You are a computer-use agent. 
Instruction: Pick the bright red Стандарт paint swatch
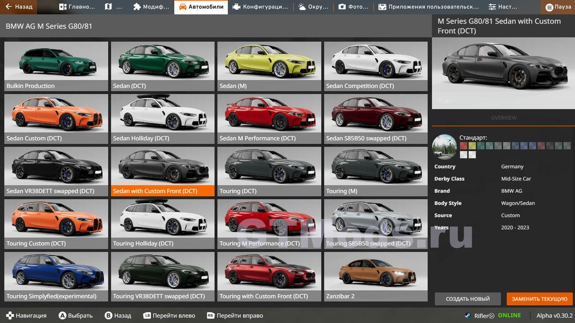[x=464, y=145]
